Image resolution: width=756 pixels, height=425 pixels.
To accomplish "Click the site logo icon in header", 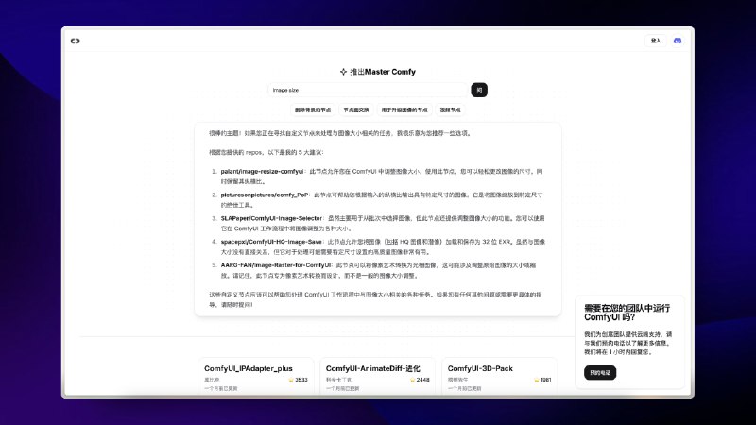I will click(x=76, y=41).
